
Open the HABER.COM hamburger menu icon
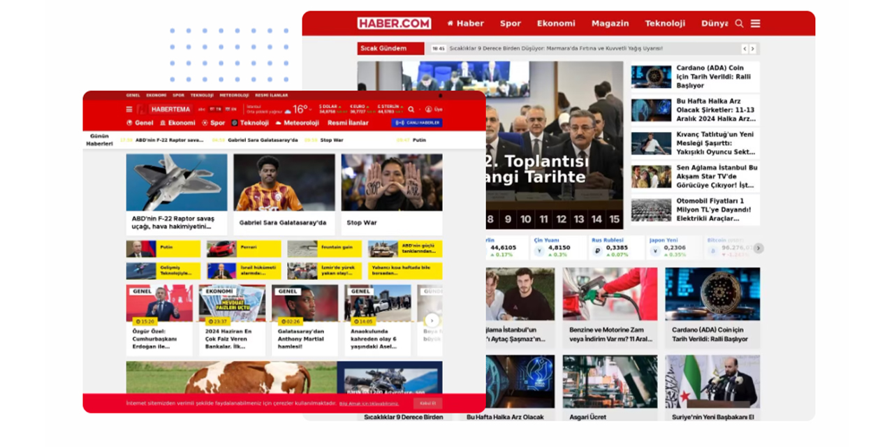pos(756,23)
